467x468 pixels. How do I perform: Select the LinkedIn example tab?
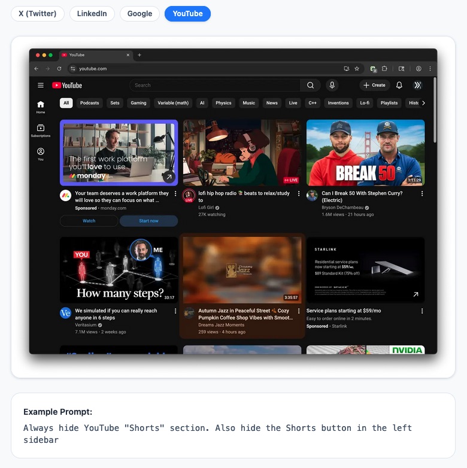click(x=92, y=14)
